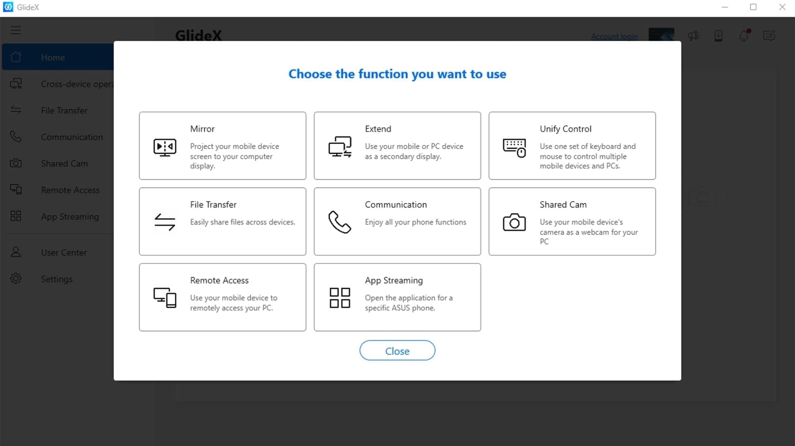The height and width of the screenshot is (446, 795).
Task: Click the Account login link
Action: [x=614, y=36]
